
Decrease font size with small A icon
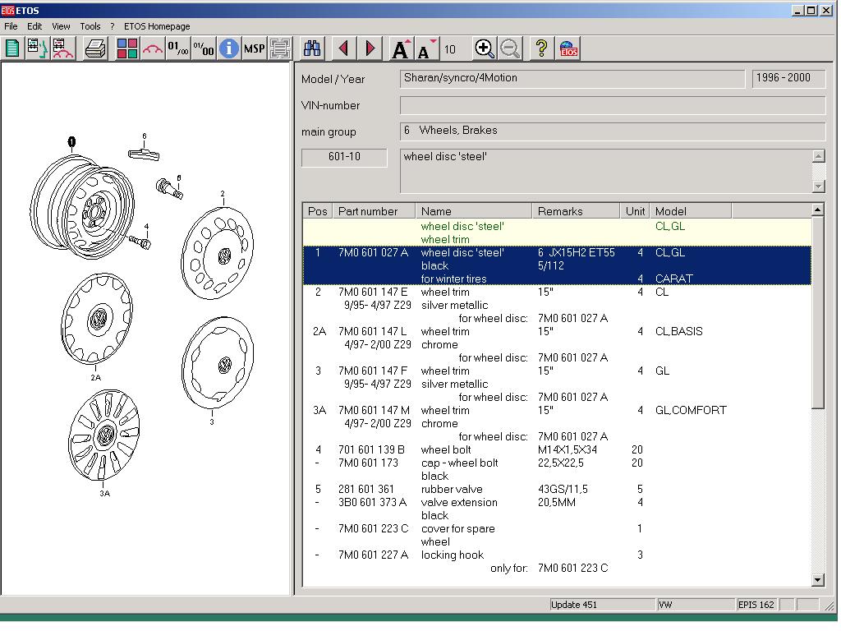(426, 49)
